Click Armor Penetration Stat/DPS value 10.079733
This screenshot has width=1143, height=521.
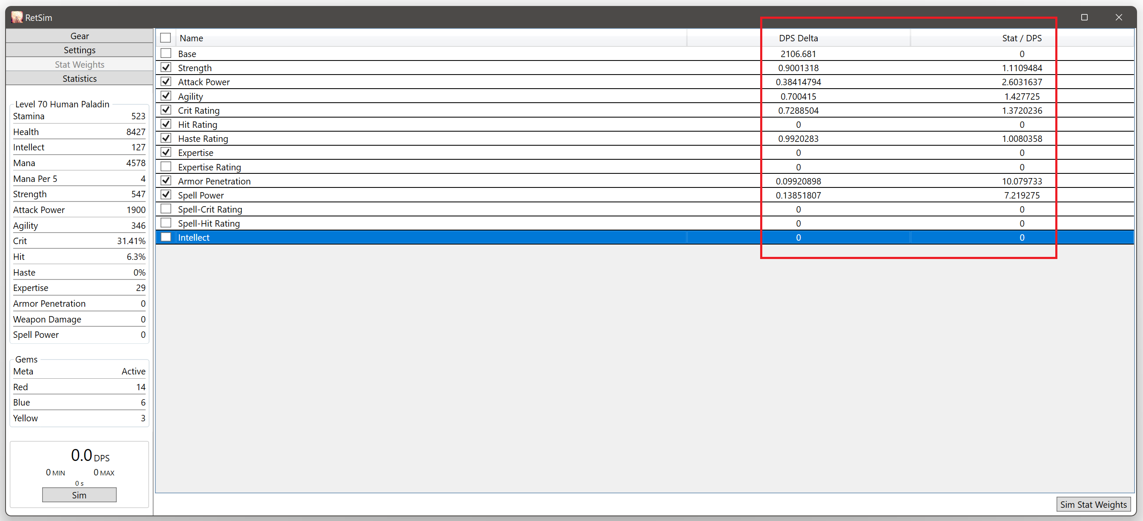coord(1022,181)
